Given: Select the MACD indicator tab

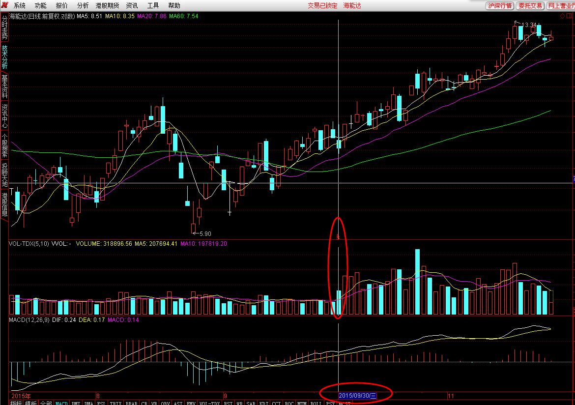Looking at the screenshot, I should click(x=61, y=403).
